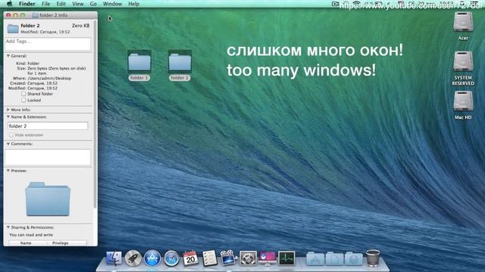
Task: Open Safari compass icon in Dock
Action: [x=171, y=258]
